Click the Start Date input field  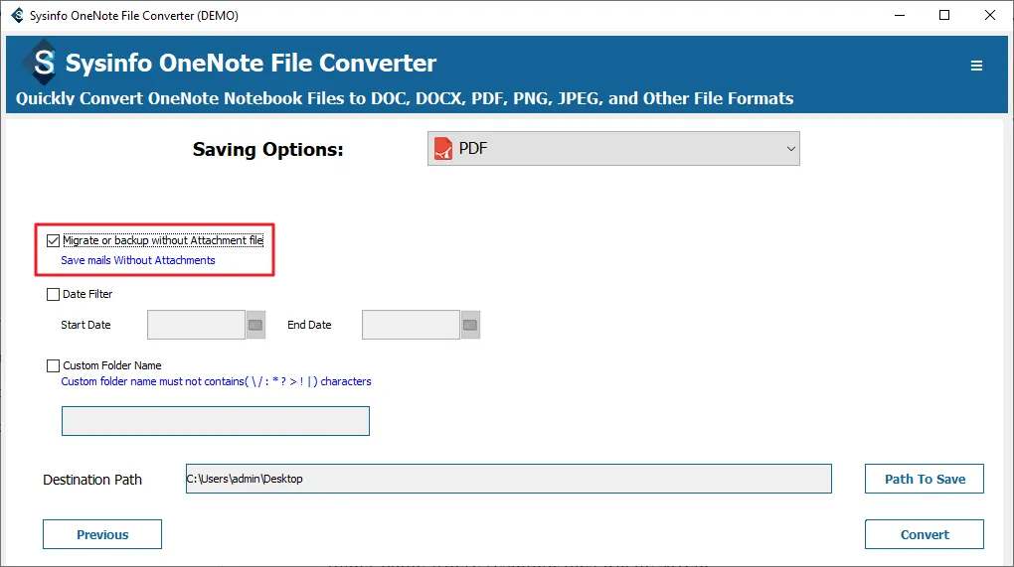click(196, 325)
